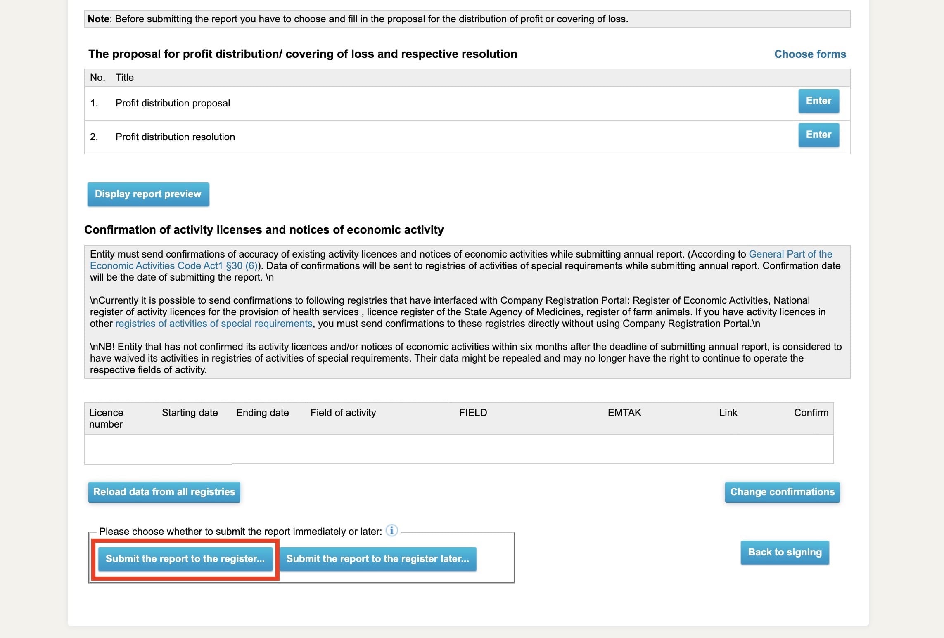944x638 pixels.
Task: Reload data from all registries
Action: tap(164, 492)
